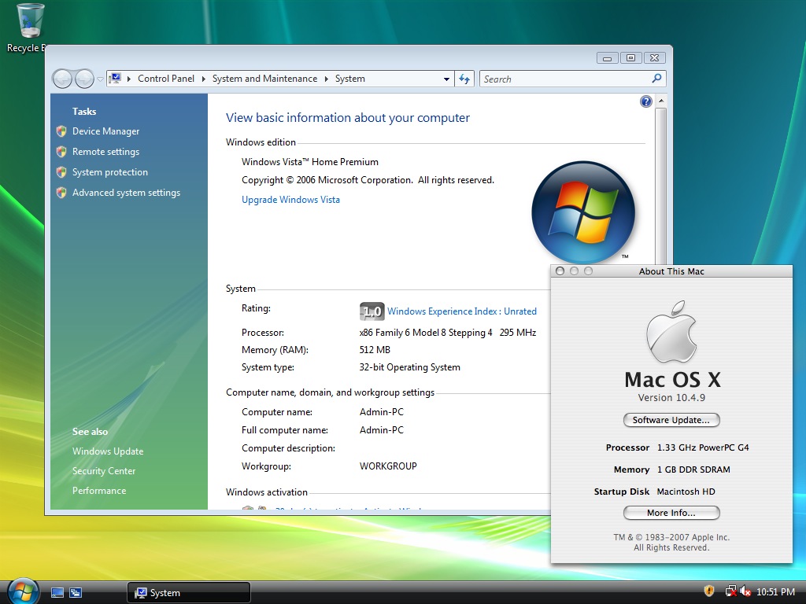
Task: Click the Start orb button
Action: coord(23,591)
